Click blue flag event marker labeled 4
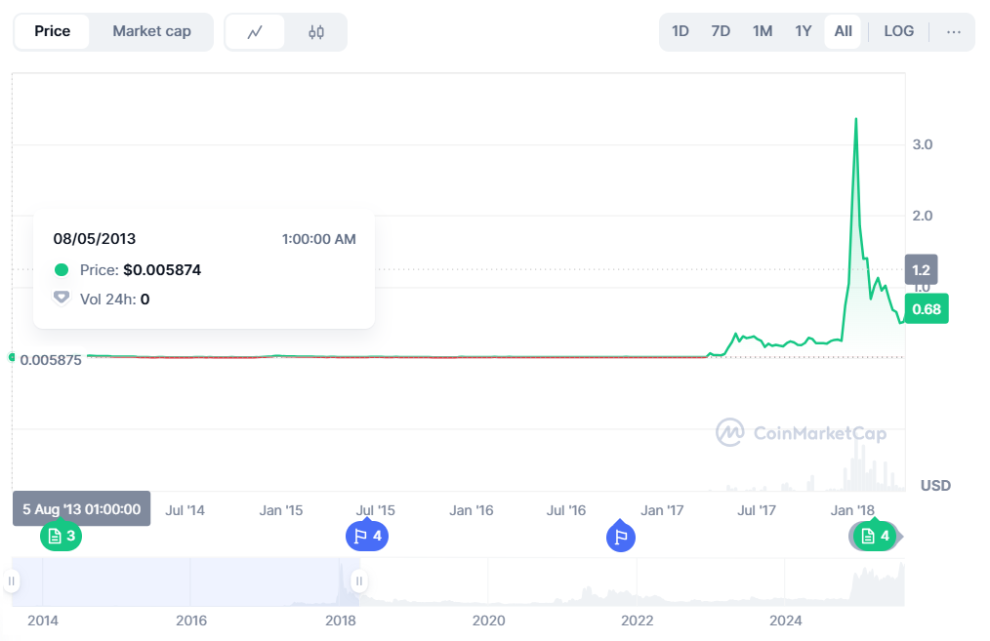This screenshot has height=641, width=990. [367, 537]
